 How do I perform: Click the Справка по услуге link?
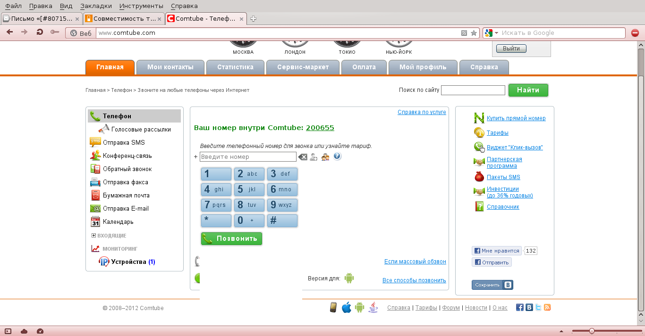tap(422, 112)
